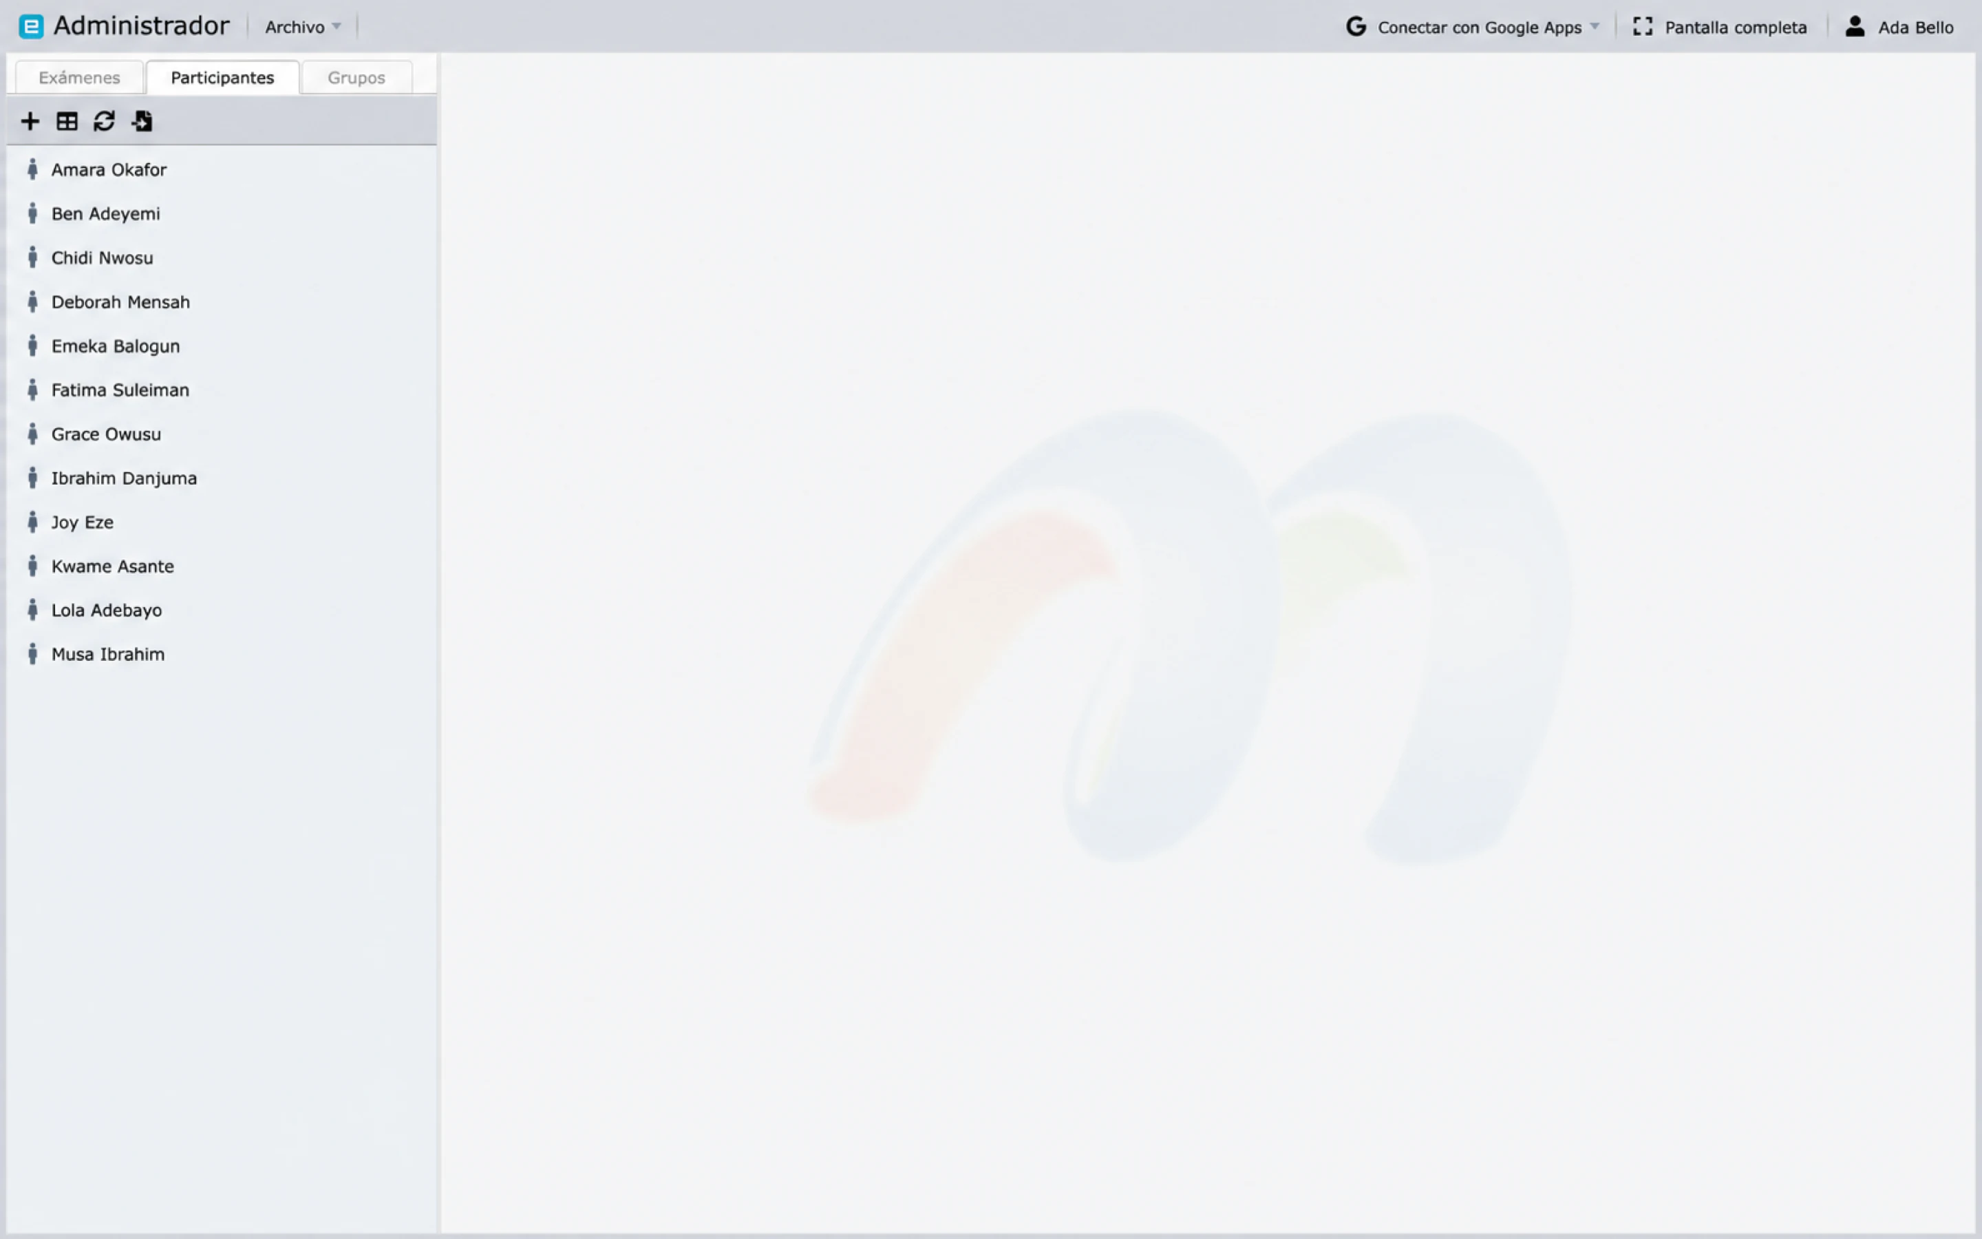
Task: Select the Participantes tab
Action: tap(222, 77)
